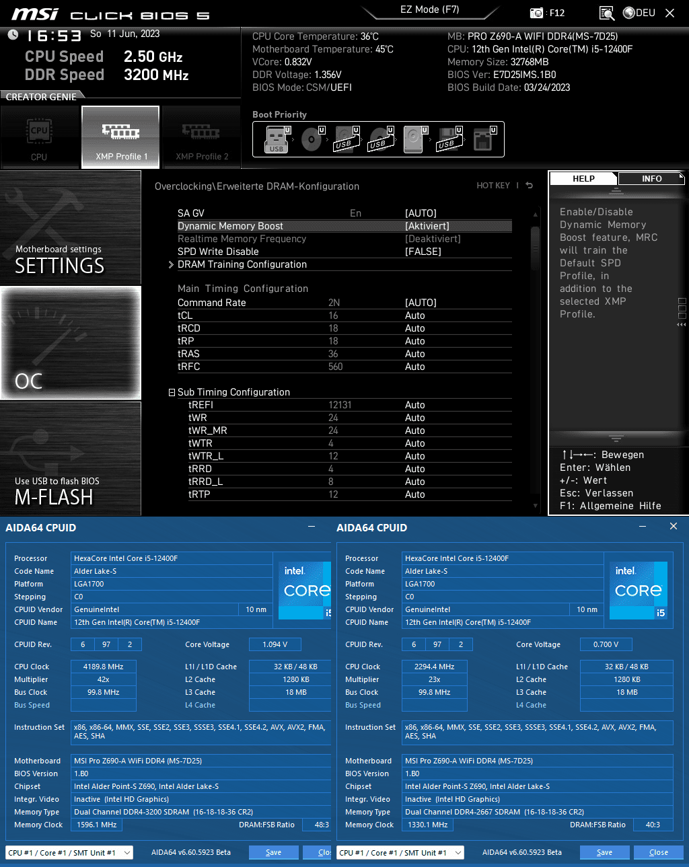Click the tWR_MR Auto value field
This screenshot has width=689, height=867.
pyautogui.click(x=415, y=430)
